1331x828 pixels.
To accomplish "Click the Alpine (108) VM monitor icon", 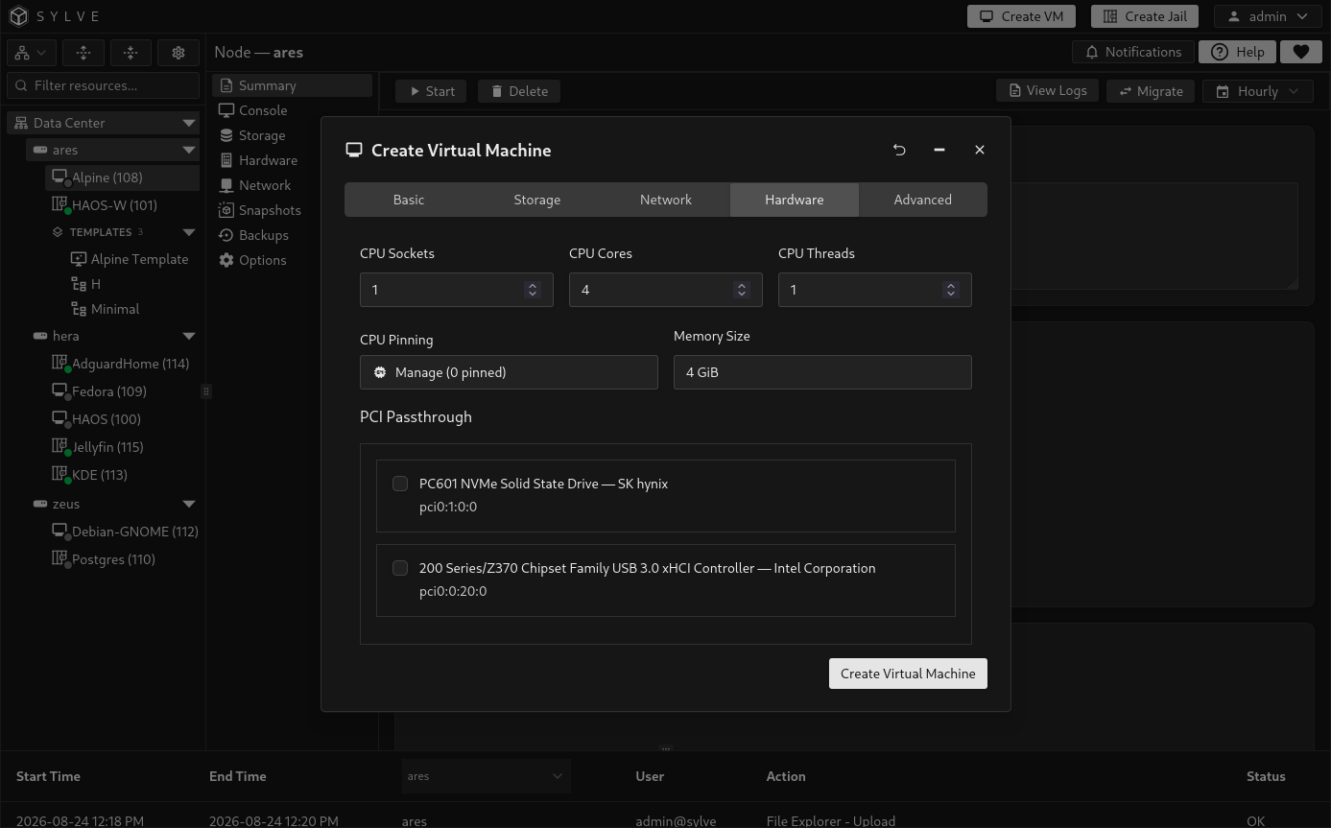I will click(59, 177).
